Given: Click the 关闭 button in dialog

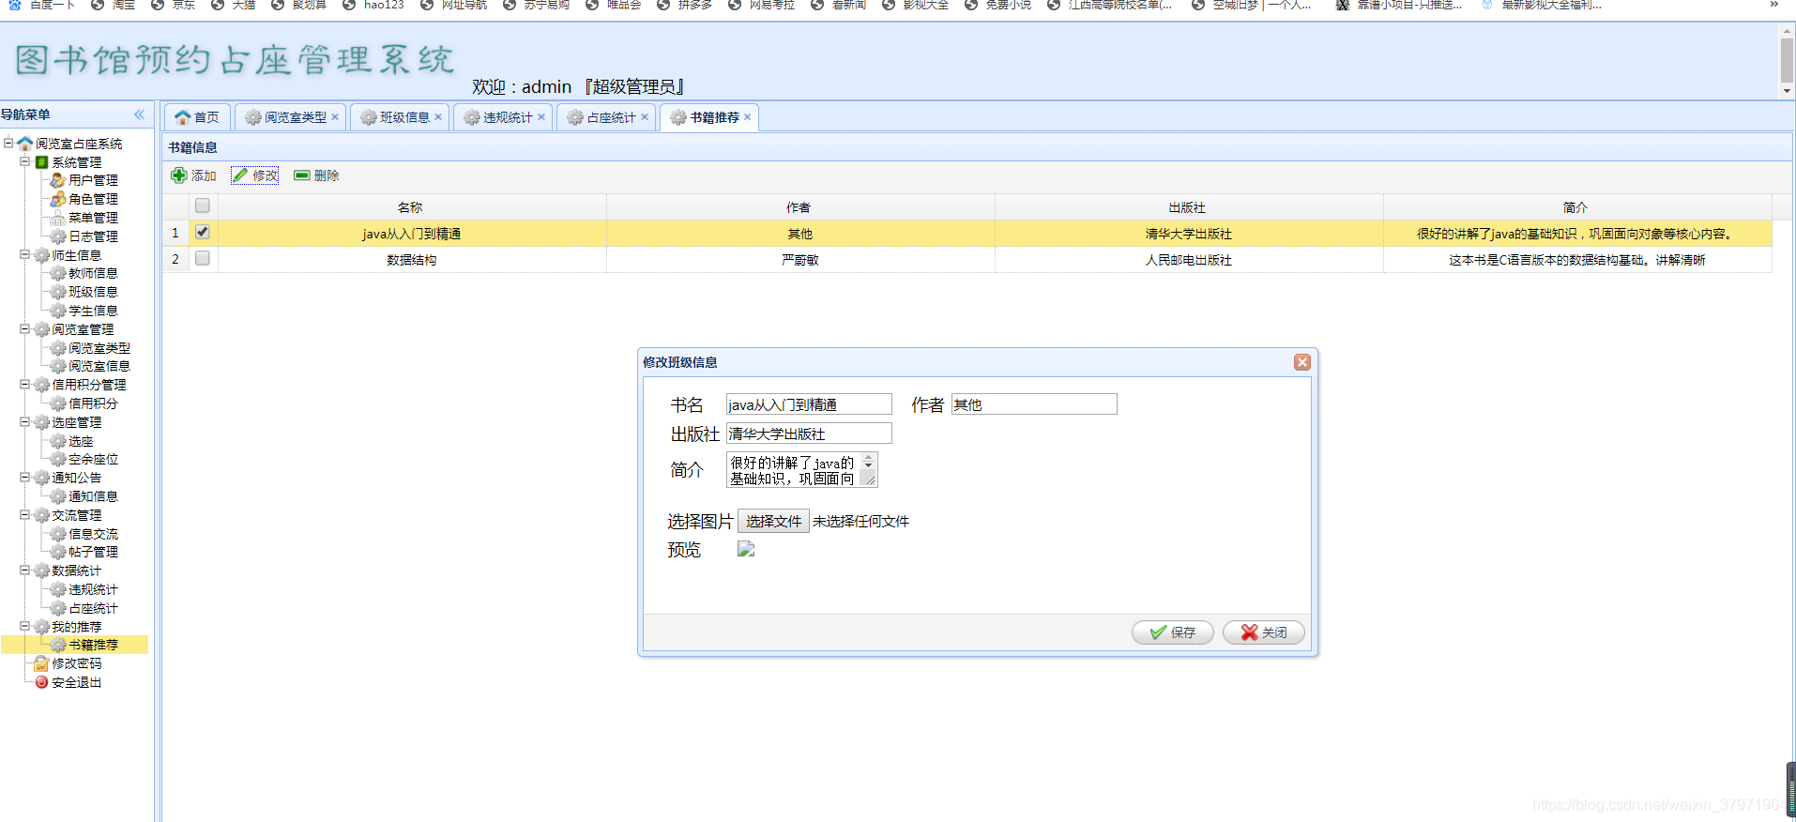Looking at the screenshot, I should [x=1263, y=632].
